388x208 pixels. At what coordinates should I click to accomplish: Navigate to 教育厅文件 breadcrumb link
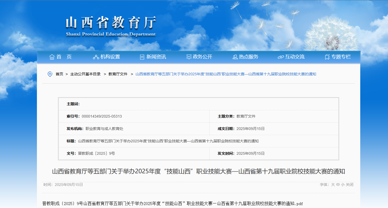pos(118,74)
